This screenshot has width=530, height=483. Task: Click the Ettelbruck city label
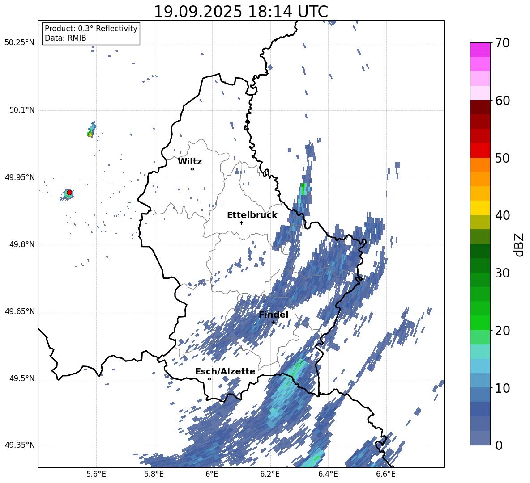tap(252, 215)
